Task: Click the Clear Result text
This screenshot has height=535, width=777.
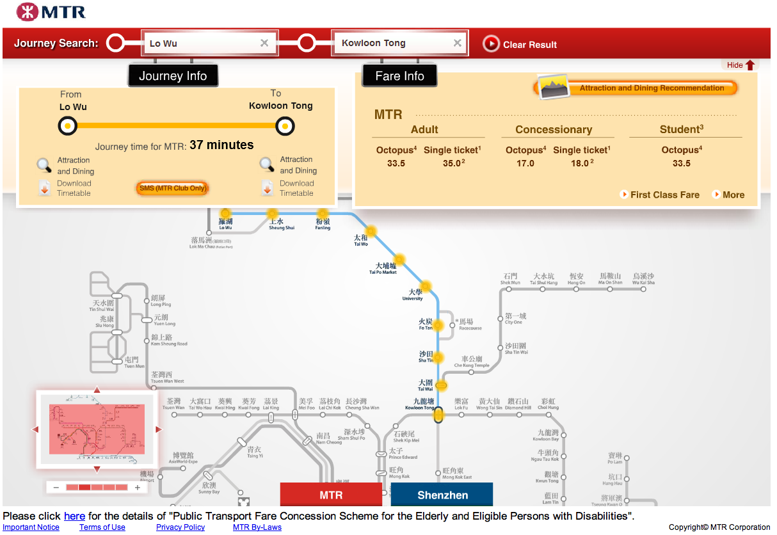Action: (530, 45)
